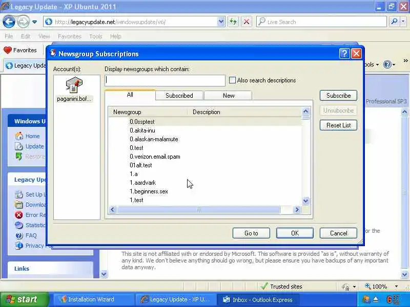The image size is (410, 307).
Task: Click newsgroup list scroll left arrow
Action: 113,210
